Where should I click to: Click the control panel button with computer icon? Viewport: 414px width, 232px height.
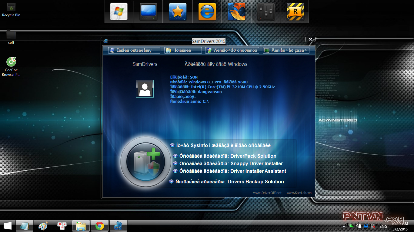[x=134, y=50]
